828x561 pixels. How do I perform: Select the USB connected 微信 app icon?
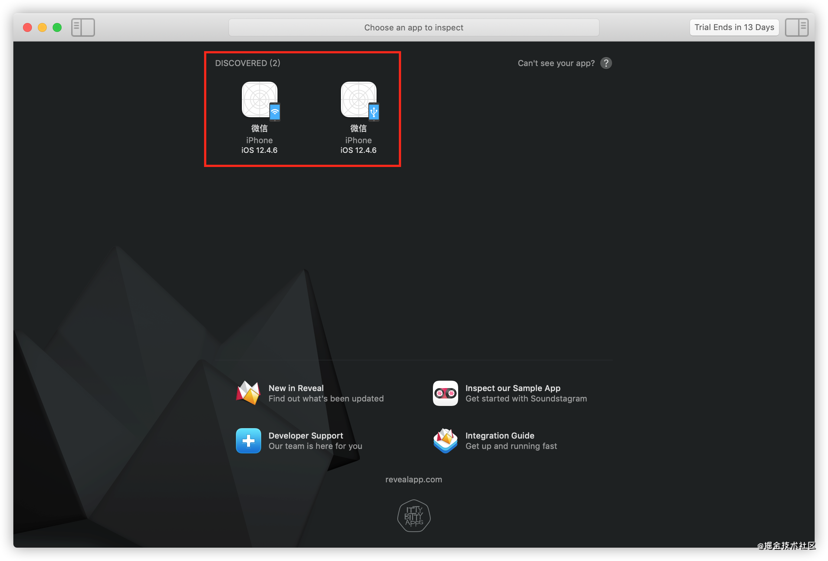pyautogui.click(x=359, y=100)
